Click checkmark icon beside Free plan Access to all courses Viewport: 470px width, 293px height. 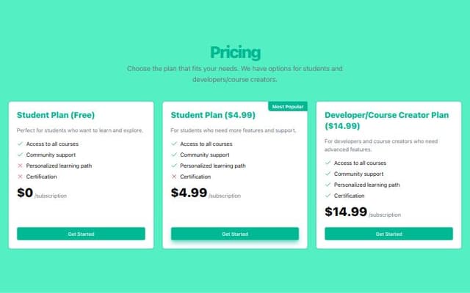20,144
